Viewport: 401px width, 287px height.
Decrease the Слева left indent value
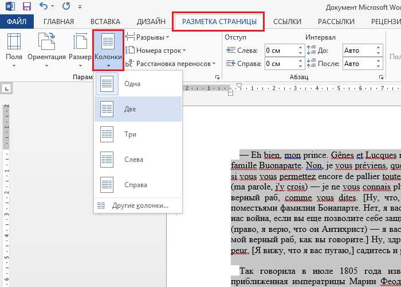pyautogui.click(x=301, y=53)
